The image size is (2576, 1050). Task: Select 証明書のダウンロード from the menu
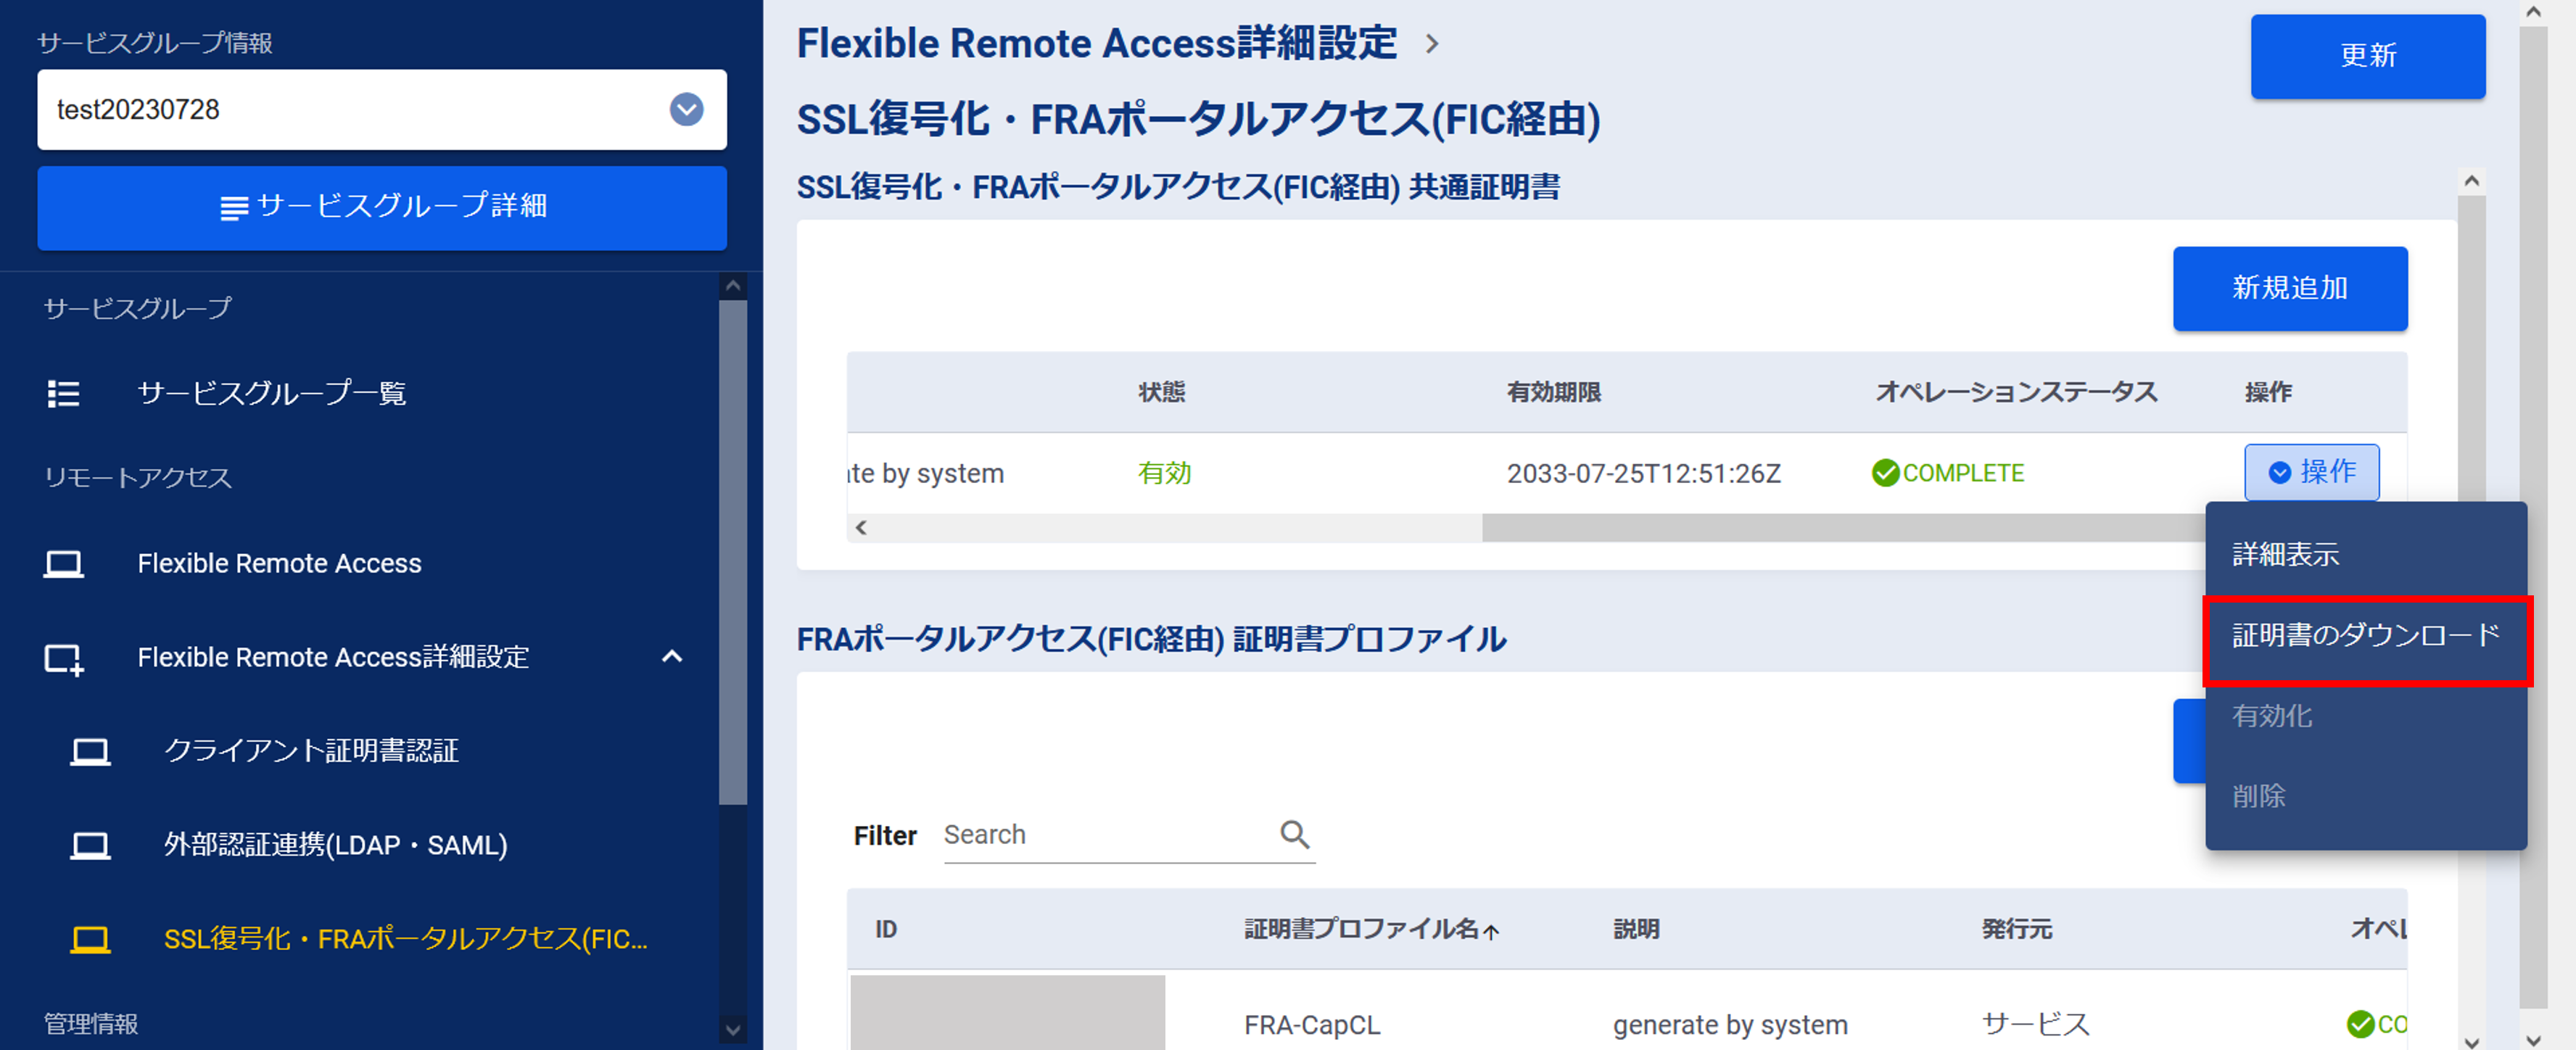tap(2365, 636)
